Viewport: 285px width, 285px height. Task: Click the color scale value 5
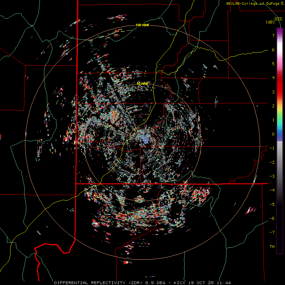(273, 64)
